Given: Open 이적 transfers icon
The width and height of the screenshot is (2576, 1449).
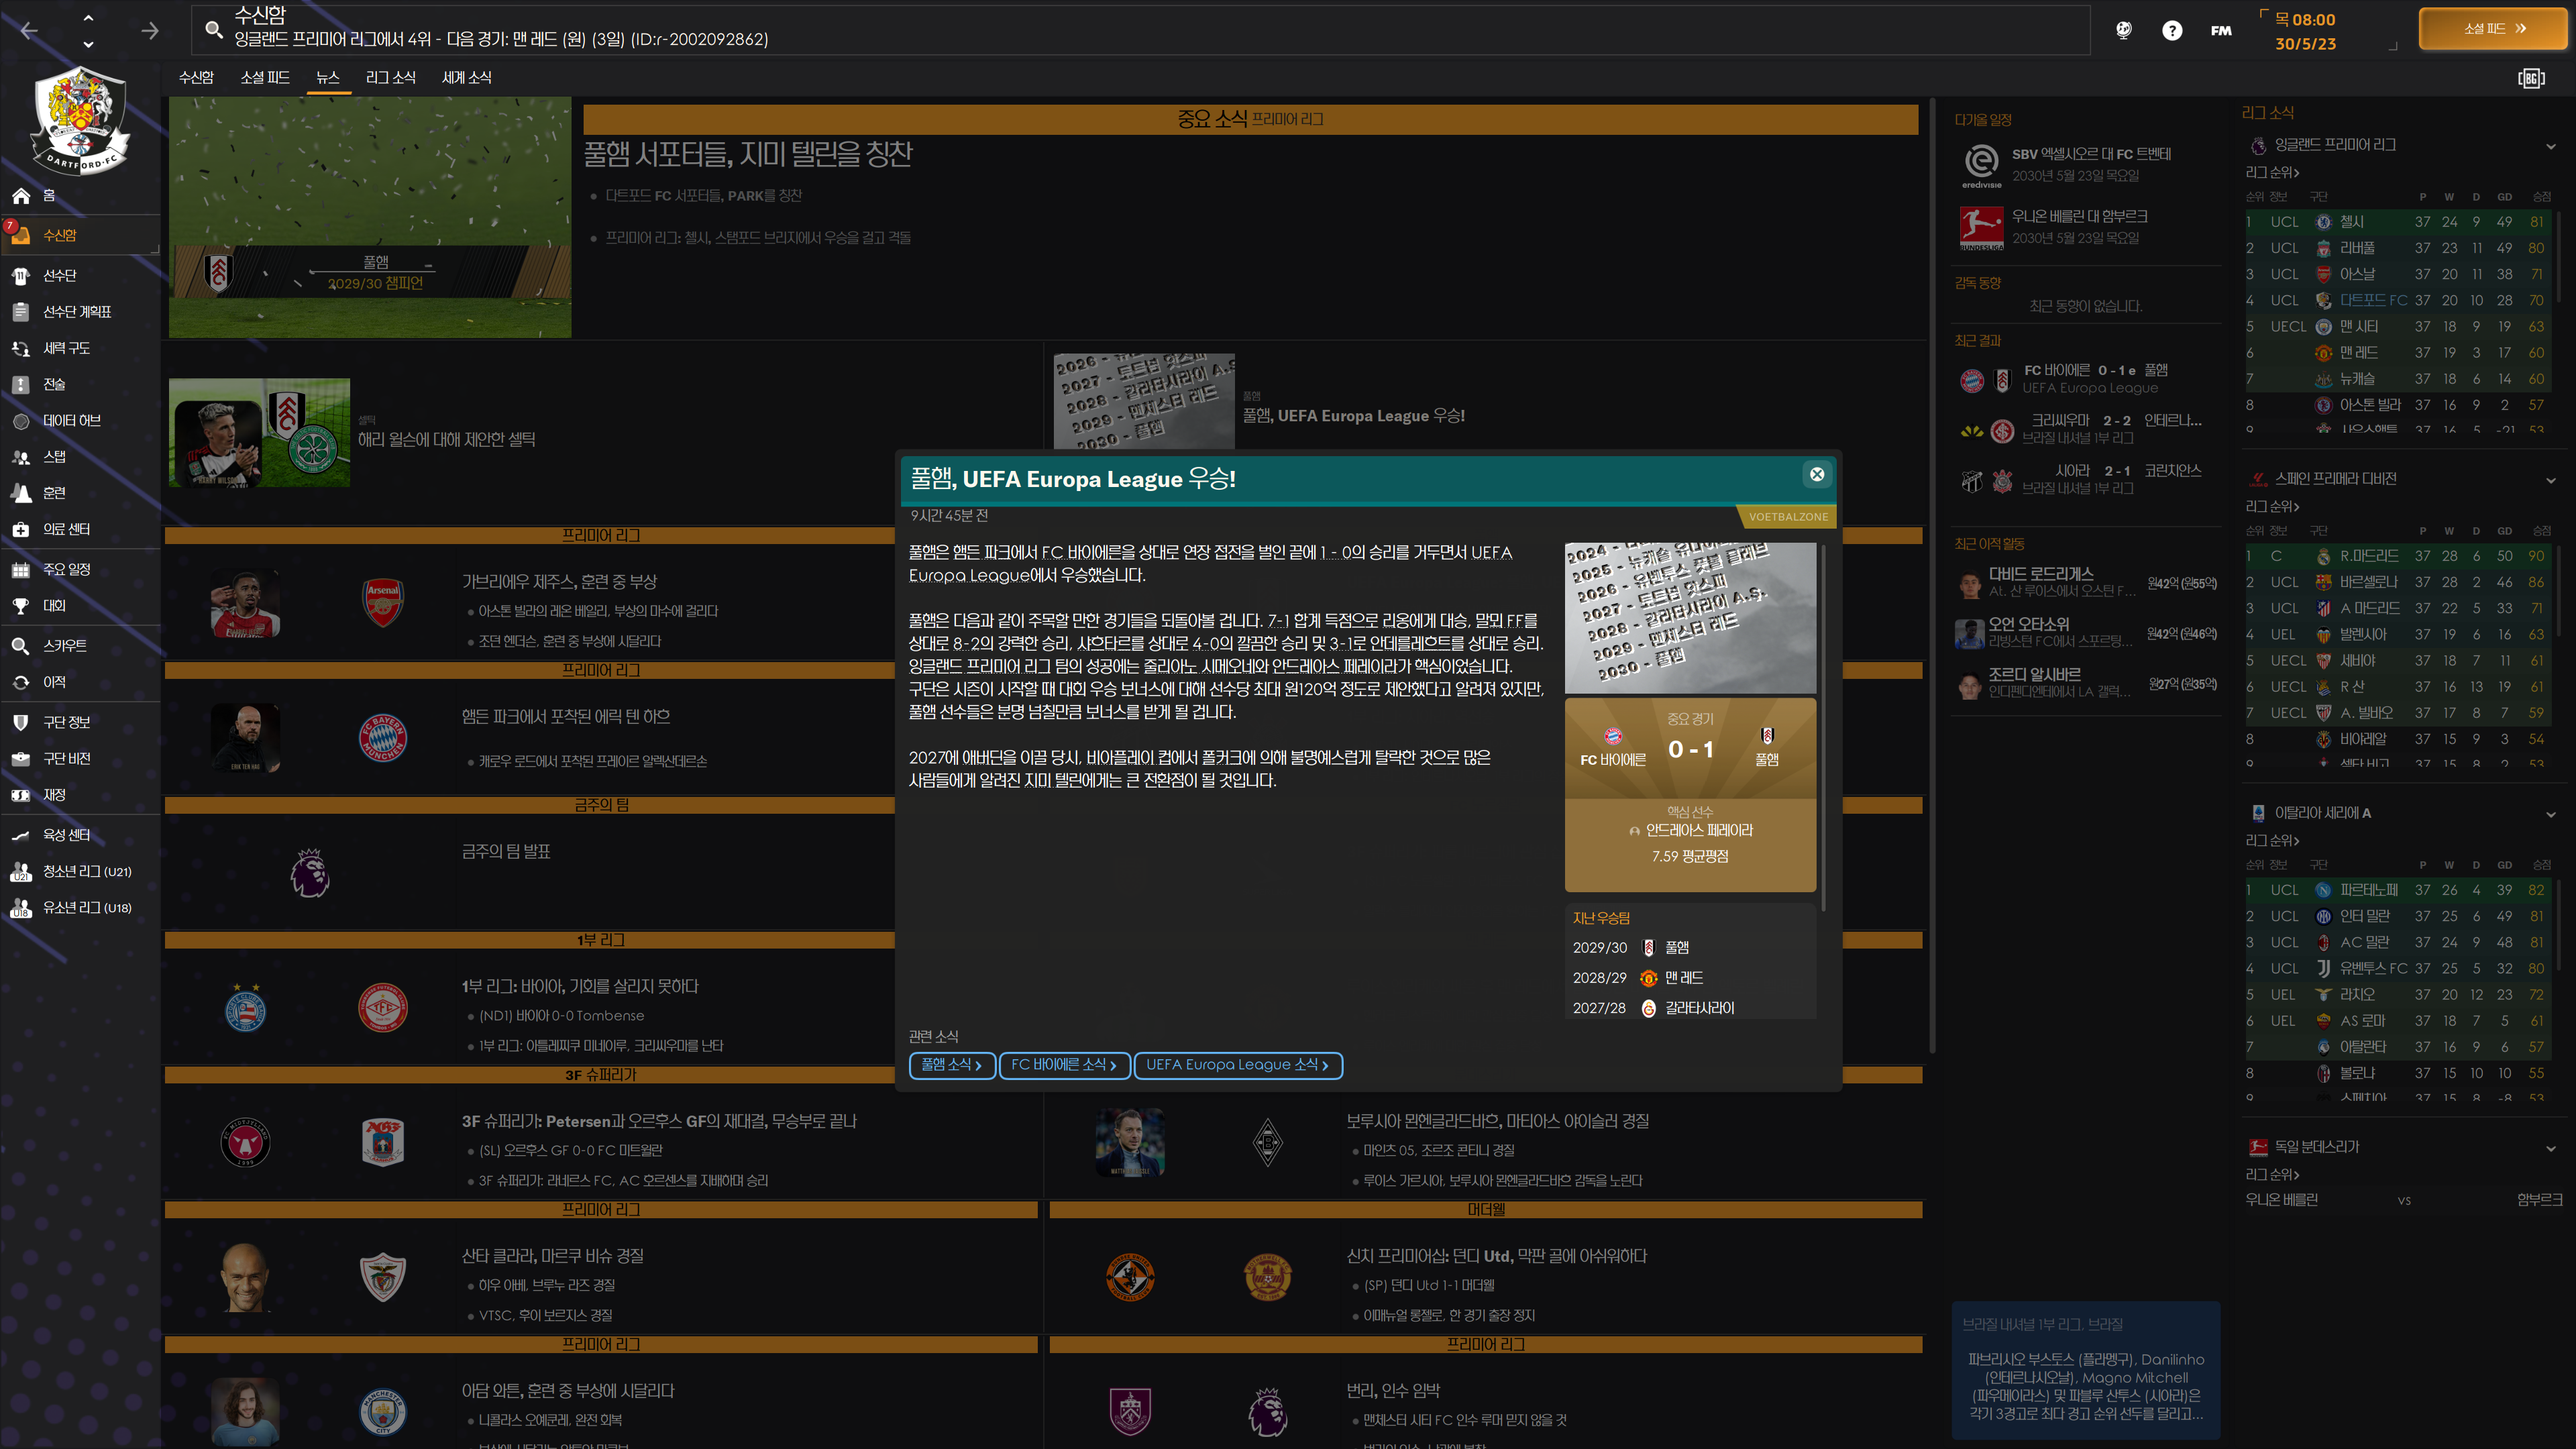Looking at the screenshot, I should 21,682.
